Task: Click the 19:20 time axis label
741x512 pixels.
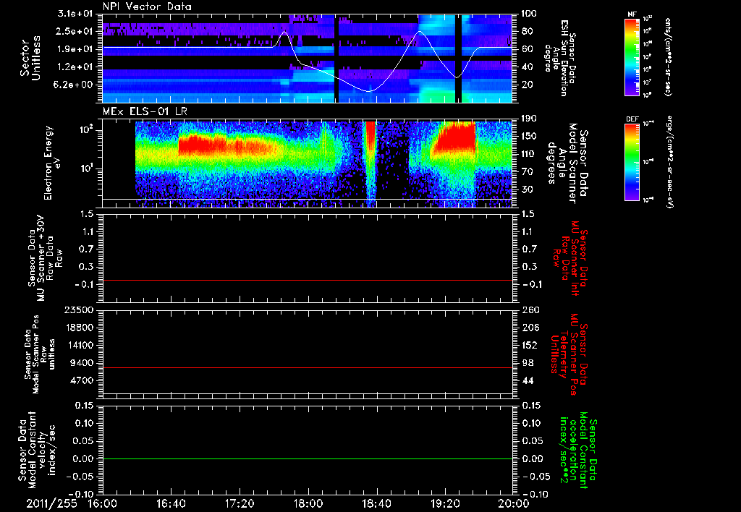Action: coord(445,503)
